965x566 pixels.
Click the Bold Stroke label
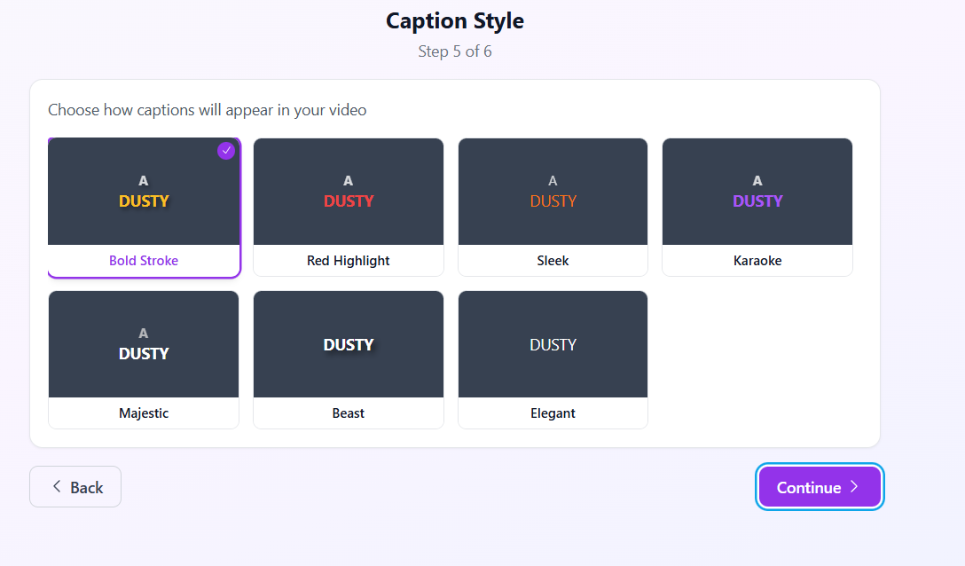(144, 261)
